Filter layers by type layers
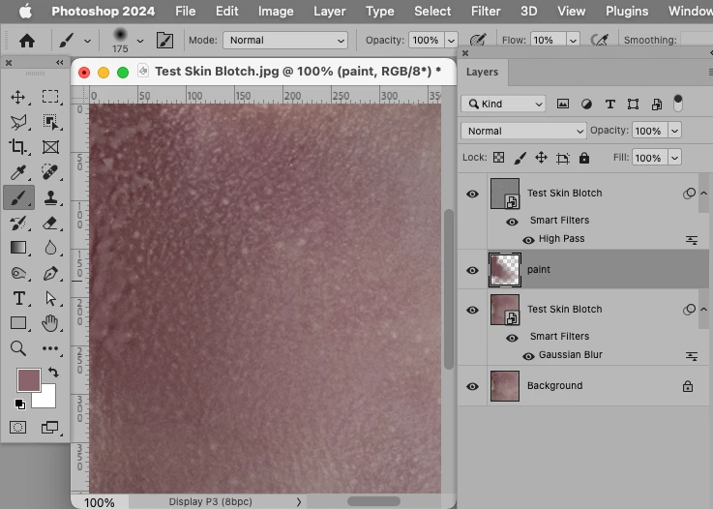The width and height of the screenshot is (713, 509). 610,105
